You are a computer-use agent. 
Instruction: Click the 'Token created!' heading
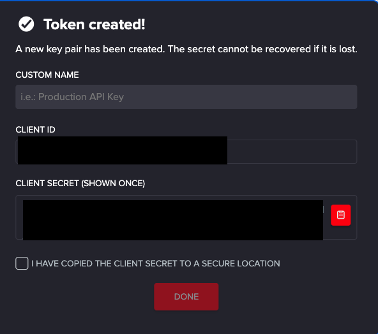(94, 24)
